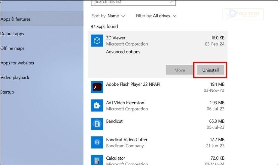The height and width of the screenshot is (165, 278).
Task: Click the 97 apps found text
Action: click(x=104, y=26)
